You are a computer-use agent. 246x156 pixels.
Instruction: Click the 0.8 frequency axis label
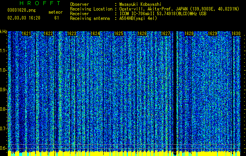4,109
